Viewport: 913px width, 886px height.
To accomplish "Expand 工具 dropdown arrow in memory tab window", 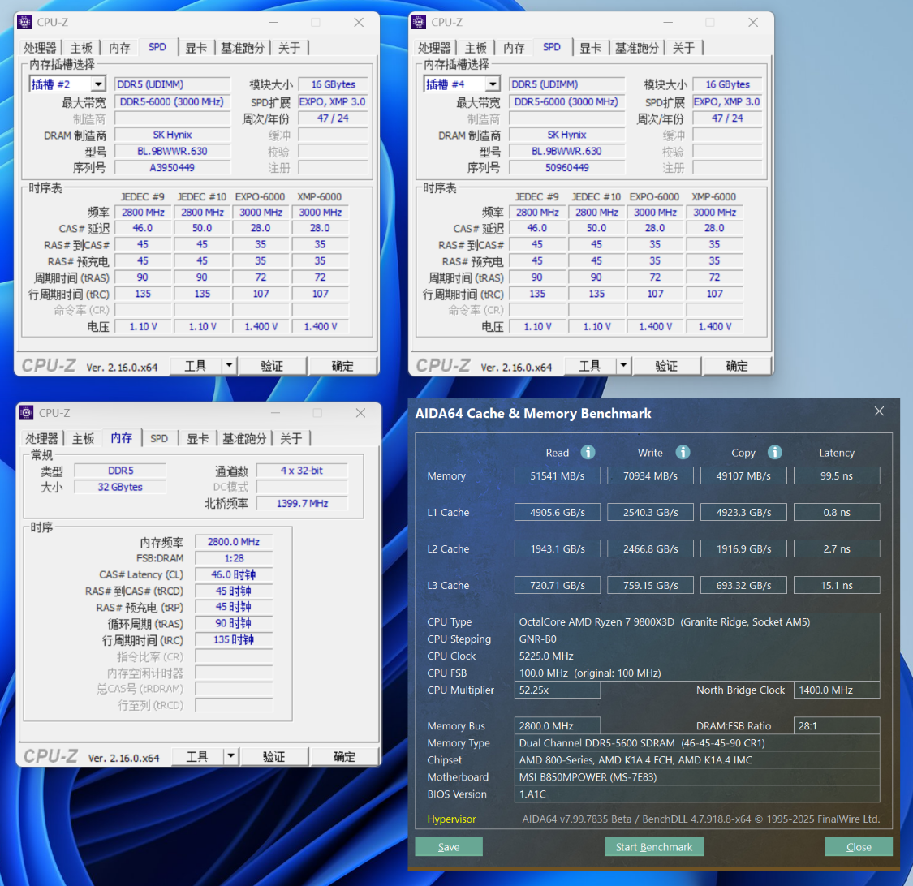I will tap(231, 756).
